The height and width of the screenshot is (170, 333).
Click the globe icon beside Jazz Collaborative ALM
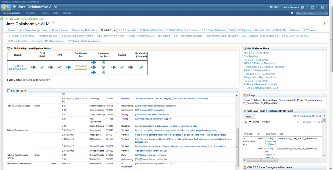pos(14,7)
